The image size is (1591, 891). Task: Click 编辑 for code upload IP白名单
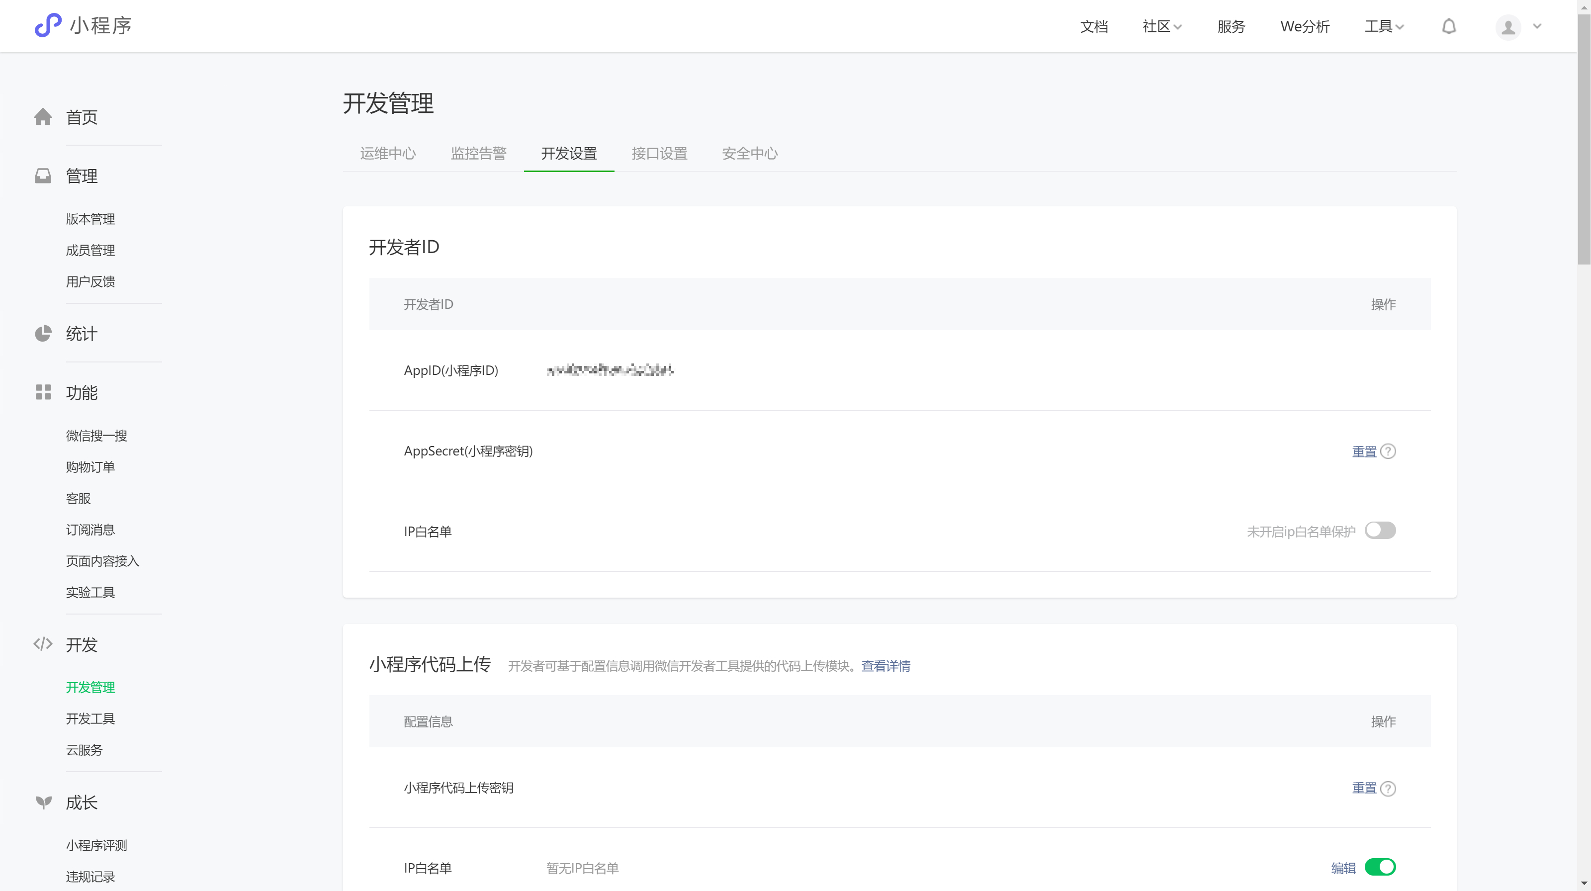pyautogui.click(x=1343, y=868)
